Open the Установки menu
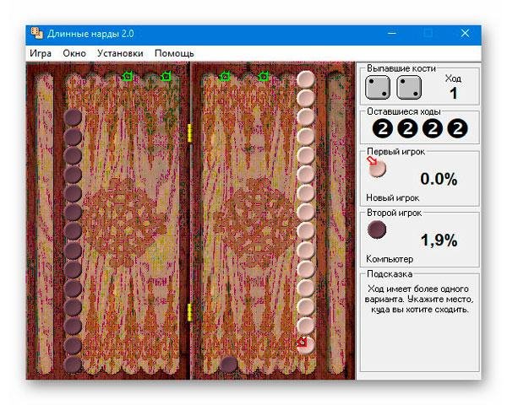507x405 pixels. click(120, 53)
